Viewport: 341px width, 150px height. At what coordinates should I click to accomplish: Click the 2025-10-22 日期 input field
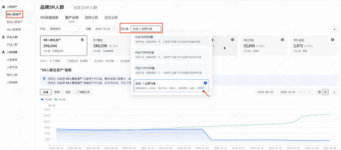coord(105,29)
